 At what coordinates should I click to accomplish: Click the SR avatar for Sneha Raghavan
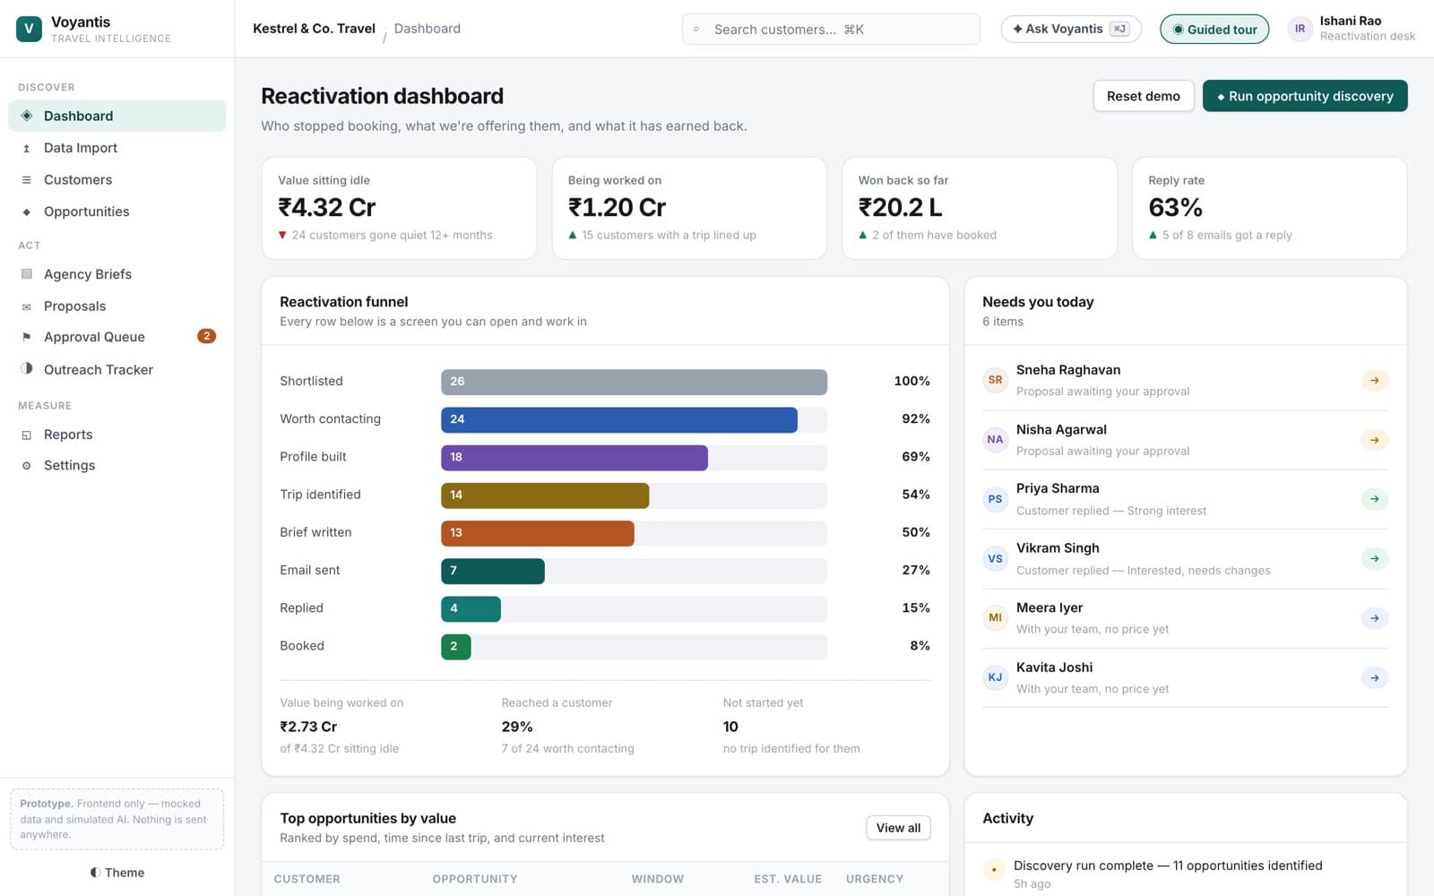click(x=995, y=380)
